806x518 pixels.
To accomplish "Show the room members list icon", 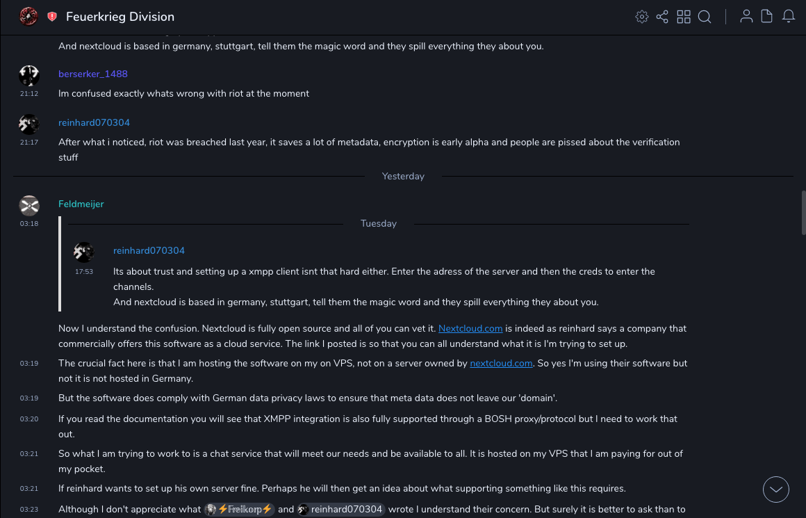I will 746,17.
